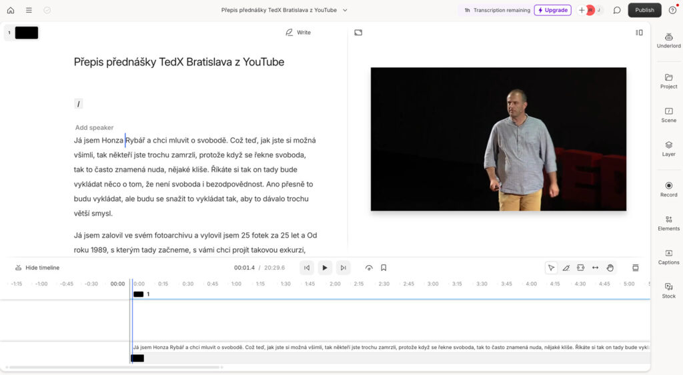Open the Elements panel
This screenshot has width=683, height=375.
click(668, 222)
